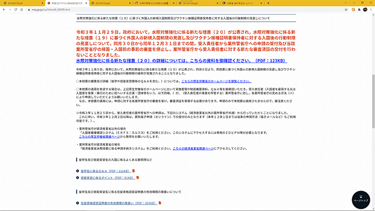
Task: Open the orange extension icon in toolbar
Action: (x=353, y=9)
